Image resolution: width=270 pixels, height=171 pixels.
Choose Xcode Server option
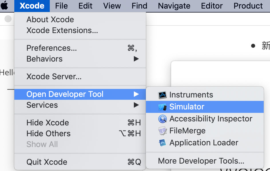point(54,77)
